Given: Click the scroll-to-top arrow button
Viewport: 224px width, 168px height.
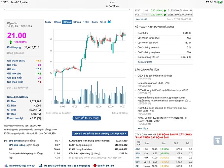Looking at the screenshot, I should [x=218, y=140].
